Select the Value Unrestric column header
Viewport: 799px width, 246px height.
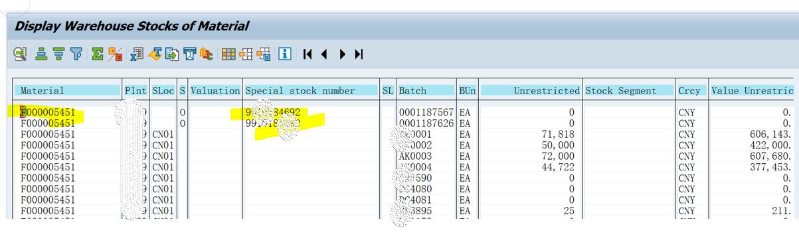pos(752,91)
